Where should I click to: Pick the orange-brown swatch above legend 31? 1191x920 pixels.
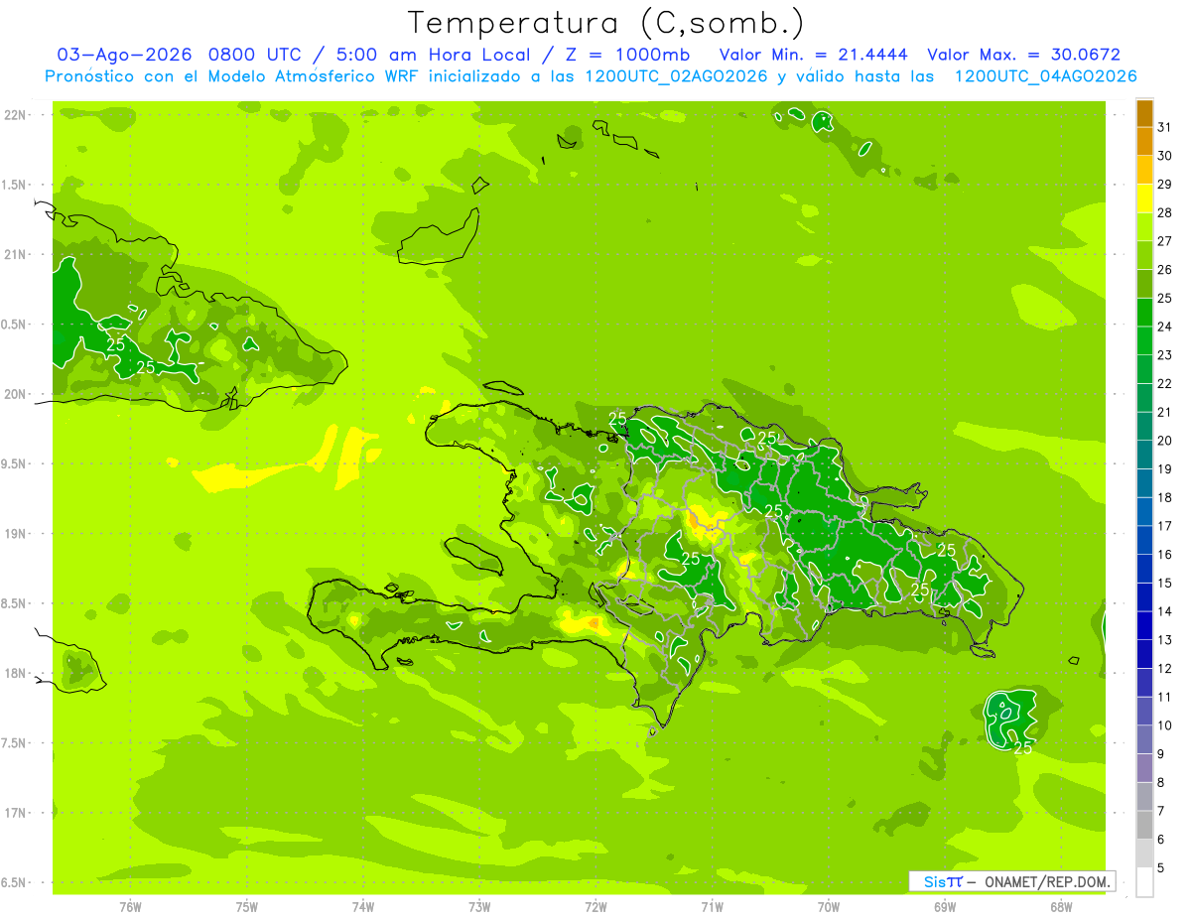click(x=1144, y=113)
